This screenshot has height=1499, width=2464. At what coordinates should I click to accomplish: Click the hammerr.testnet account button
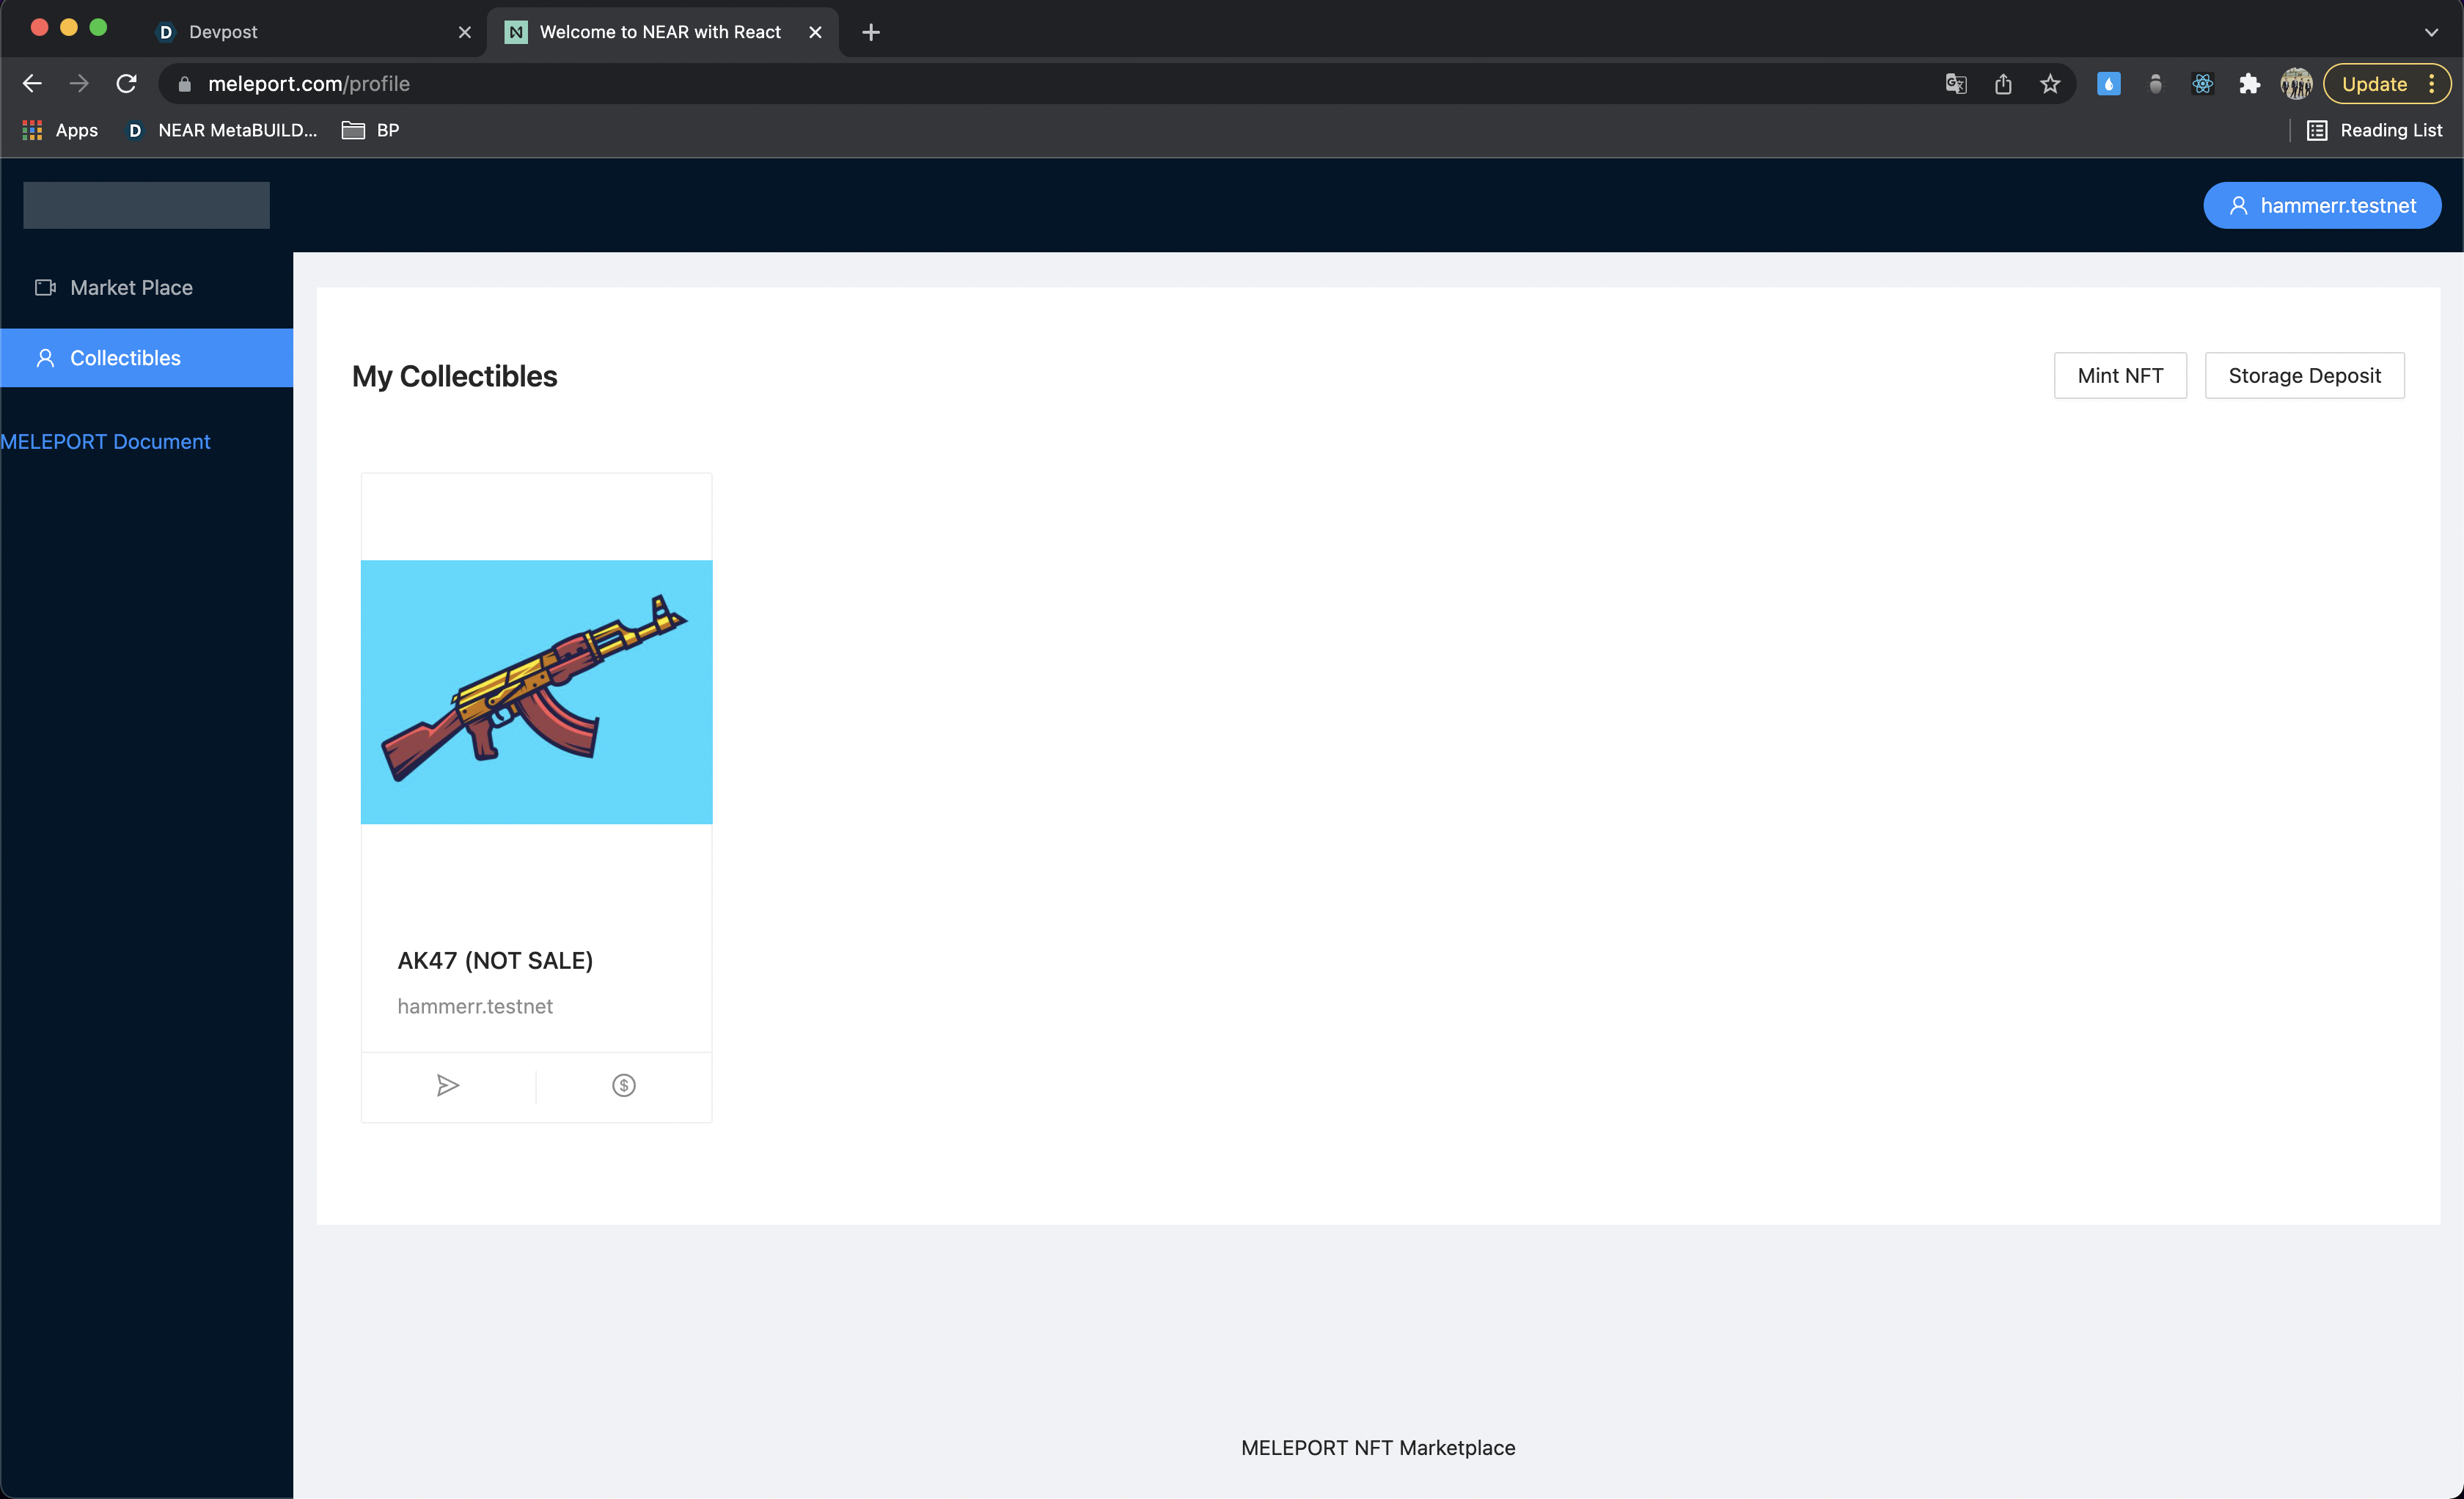[2321, 206]
